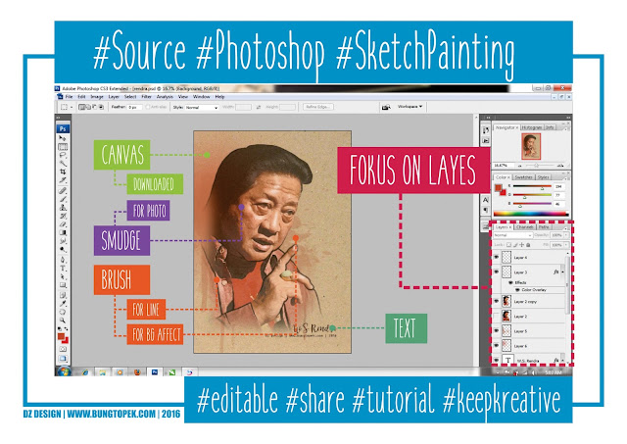Select the Path Selection tool
627x444 pixels.
click(63, 276)
